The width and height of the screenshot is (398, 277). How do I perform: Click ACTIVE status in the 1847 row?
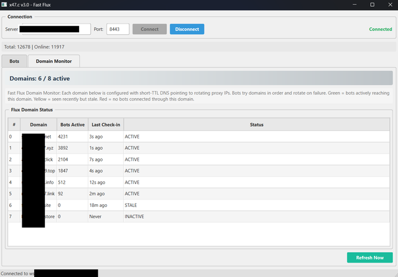pyautogui.click(x=257, y=171)
